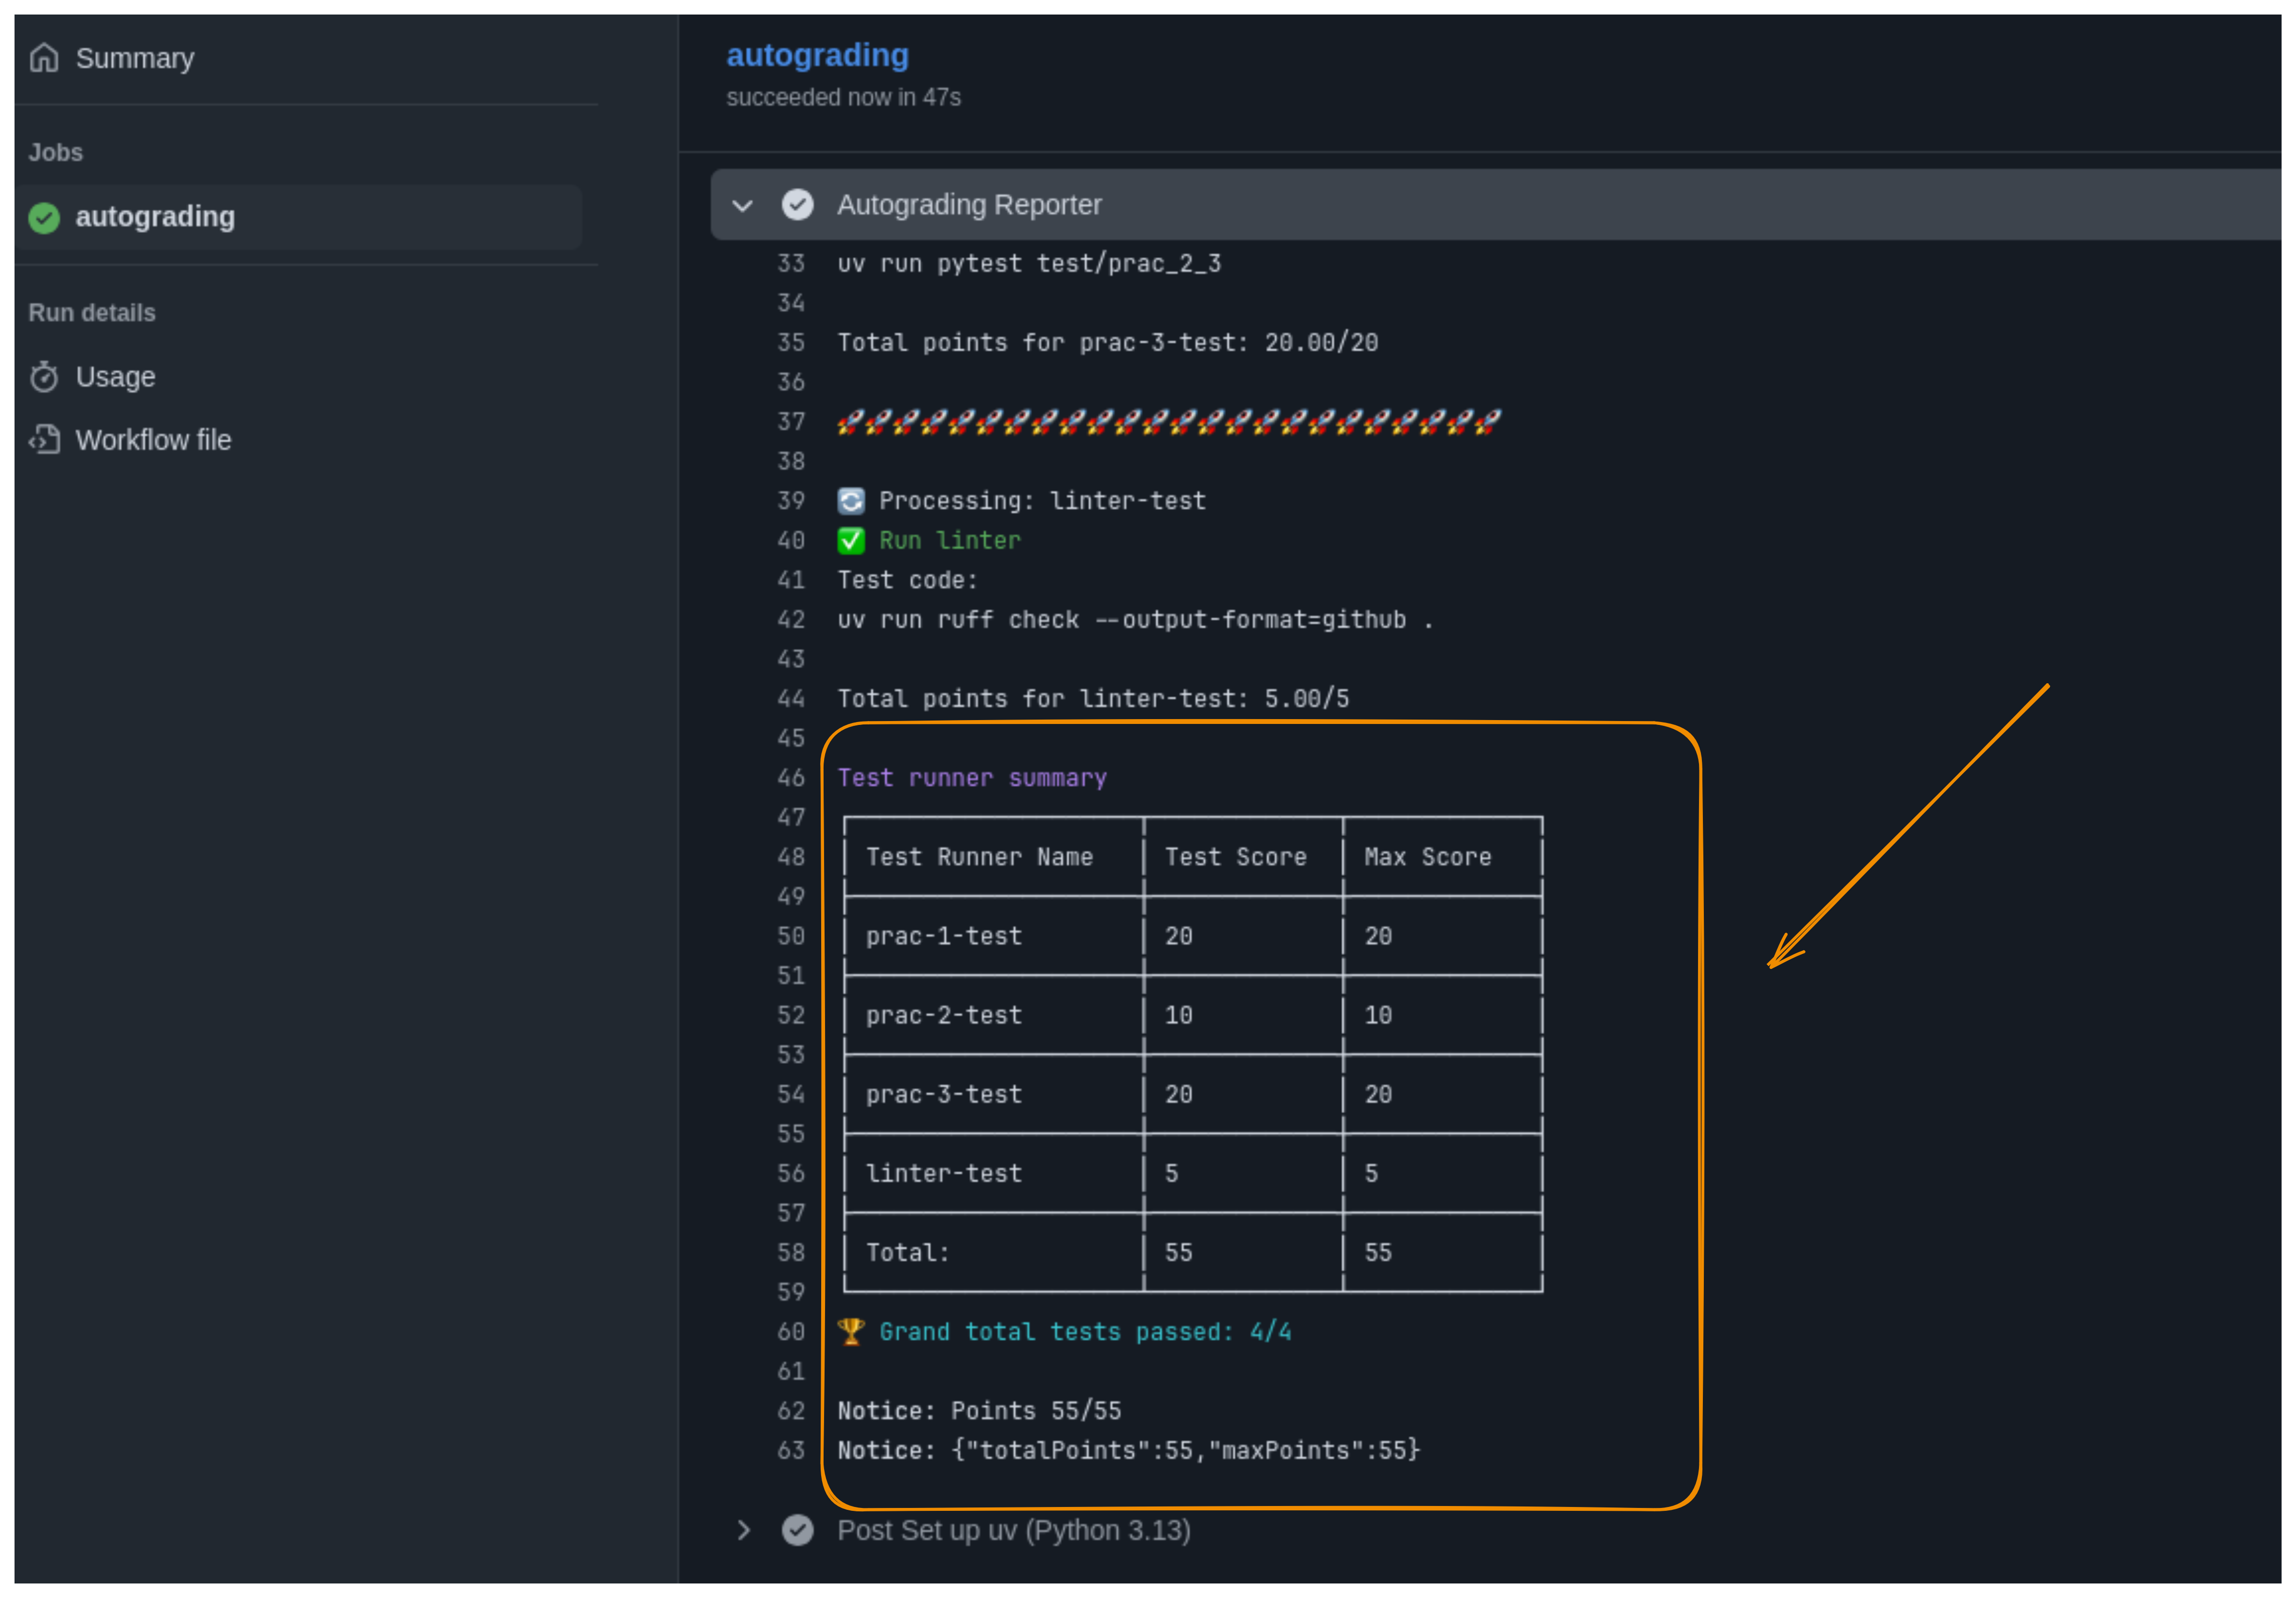Click the green checkmark beside Run linter
Image resolution: width=2296 pixels, height=1598 pixels.
(x=850, y=541)
